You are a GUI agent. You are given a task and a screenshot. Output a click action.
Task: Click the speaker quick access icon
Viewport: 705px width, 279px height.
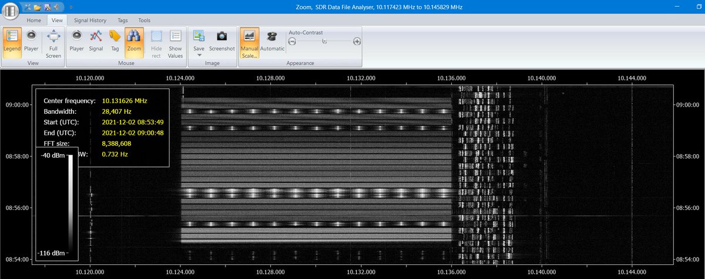coord(55,8)
